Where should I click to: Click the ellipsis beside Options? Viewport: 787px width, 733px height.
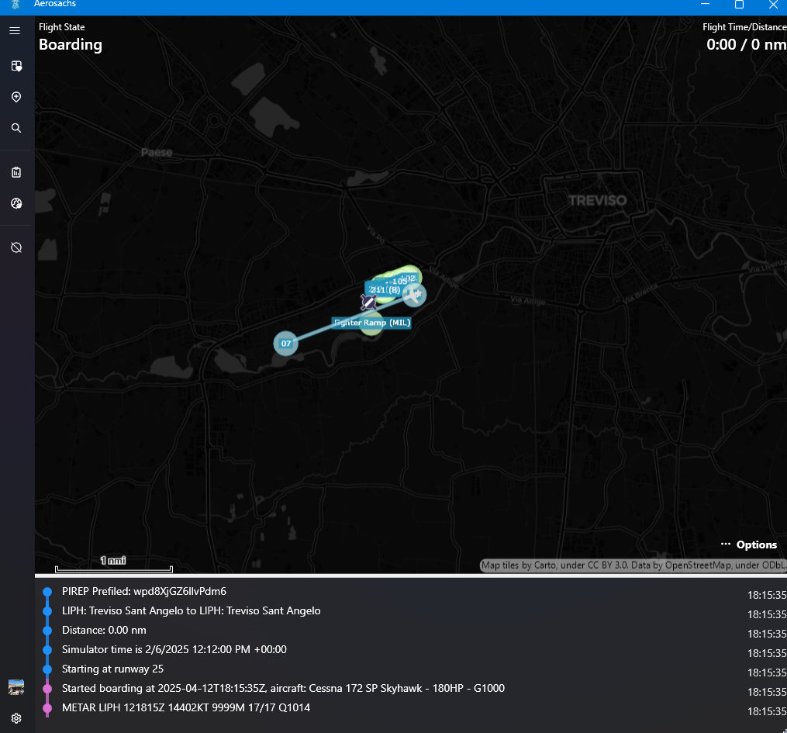click(x=727, y=545)
